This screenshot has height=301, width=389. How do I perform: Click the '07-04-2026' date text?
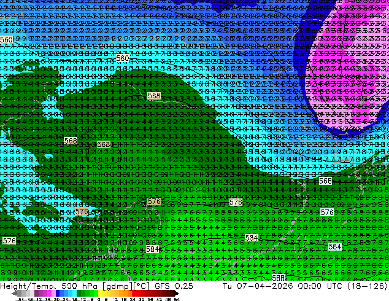coord(264,286)
